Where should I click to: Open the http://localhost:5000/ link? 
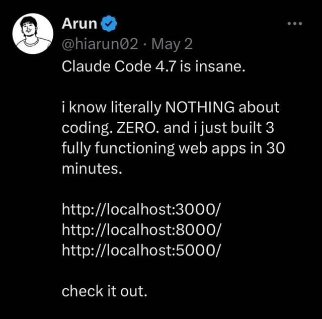coord(142,250)
